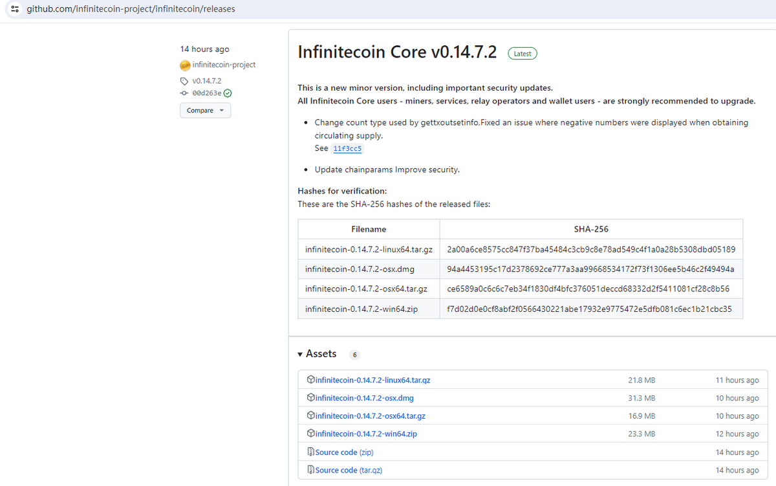Click the Hashes for verification heading
This screenshot has height=486, width=776.
click(342, 191)
